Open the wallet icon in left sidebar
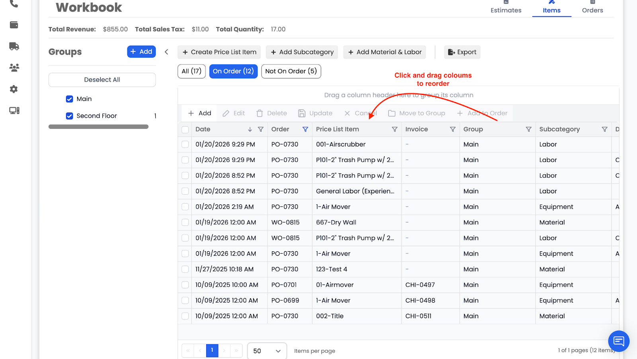 [14, 25]
